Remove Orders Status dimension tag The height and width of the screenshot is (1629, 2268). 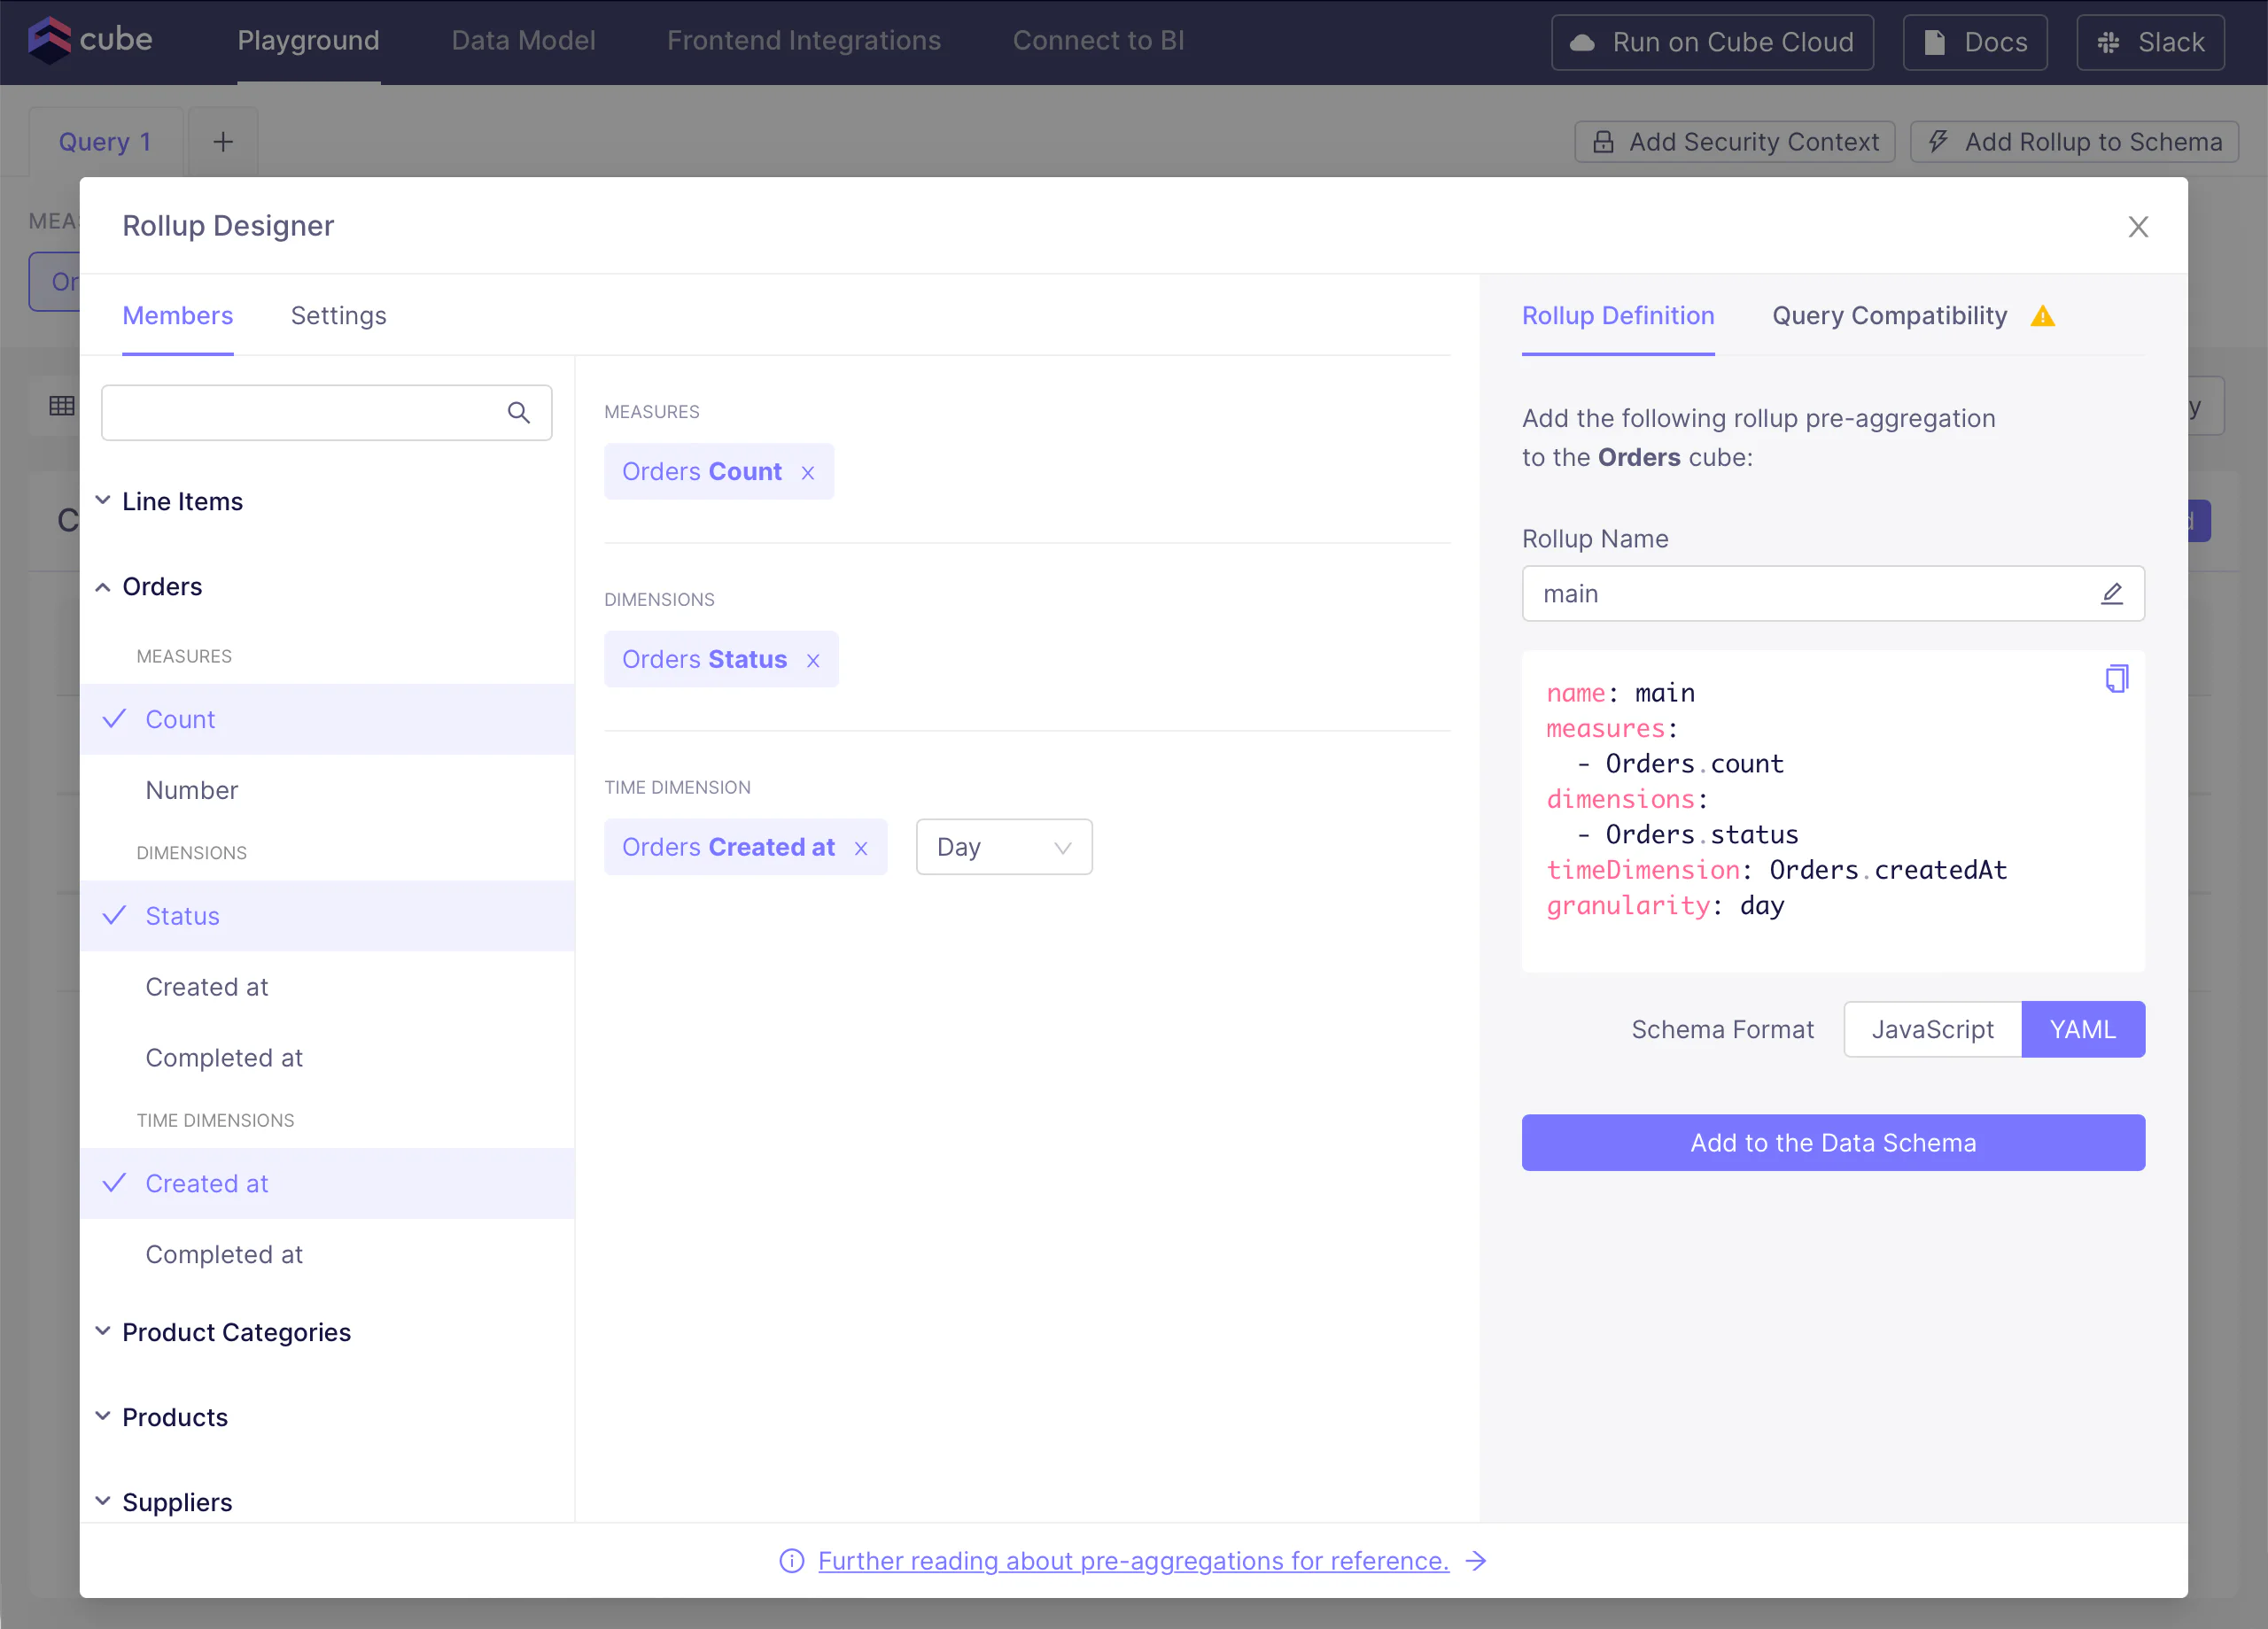pos(813,661)
